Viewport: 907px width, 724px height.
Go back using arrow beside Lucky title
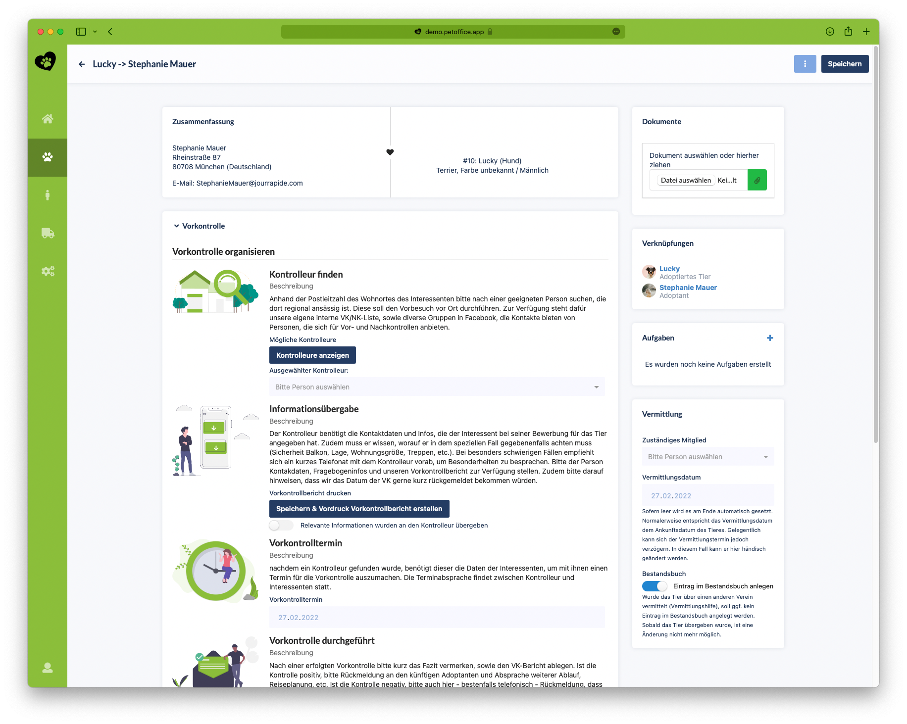tap(82, 64)
